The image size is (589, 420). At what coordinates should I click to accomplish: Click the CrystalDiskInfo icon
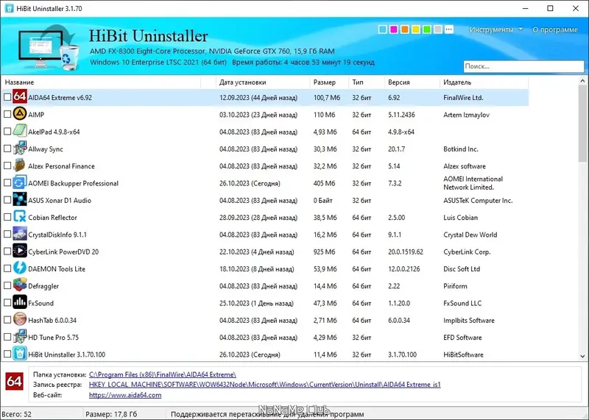pos(20,233)
